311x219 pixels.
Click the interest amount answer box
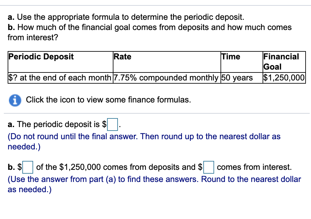coord(209,167)
